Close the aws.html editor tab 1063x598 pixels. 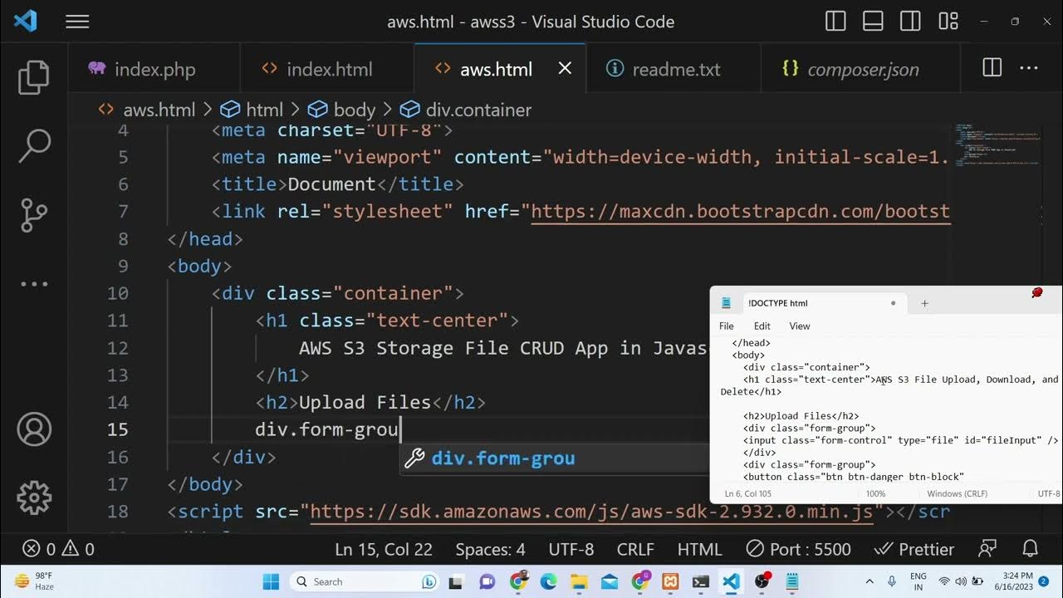pos(565,68)
